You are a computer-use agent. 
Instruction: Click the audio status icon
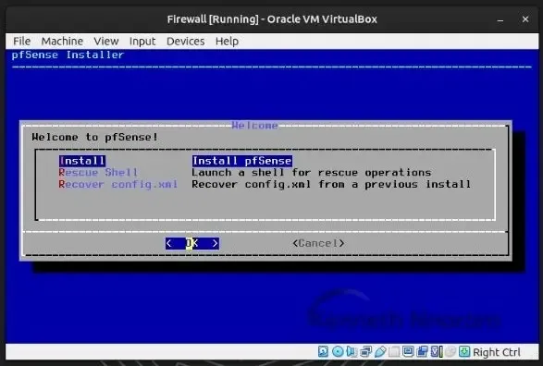click(x=352, y=351)
